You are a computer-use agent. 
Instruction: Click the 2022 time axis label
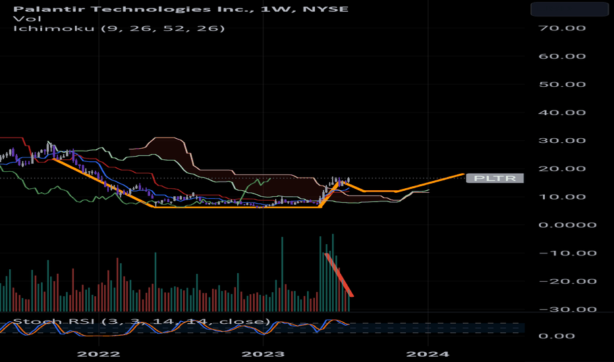pos(99,354)
